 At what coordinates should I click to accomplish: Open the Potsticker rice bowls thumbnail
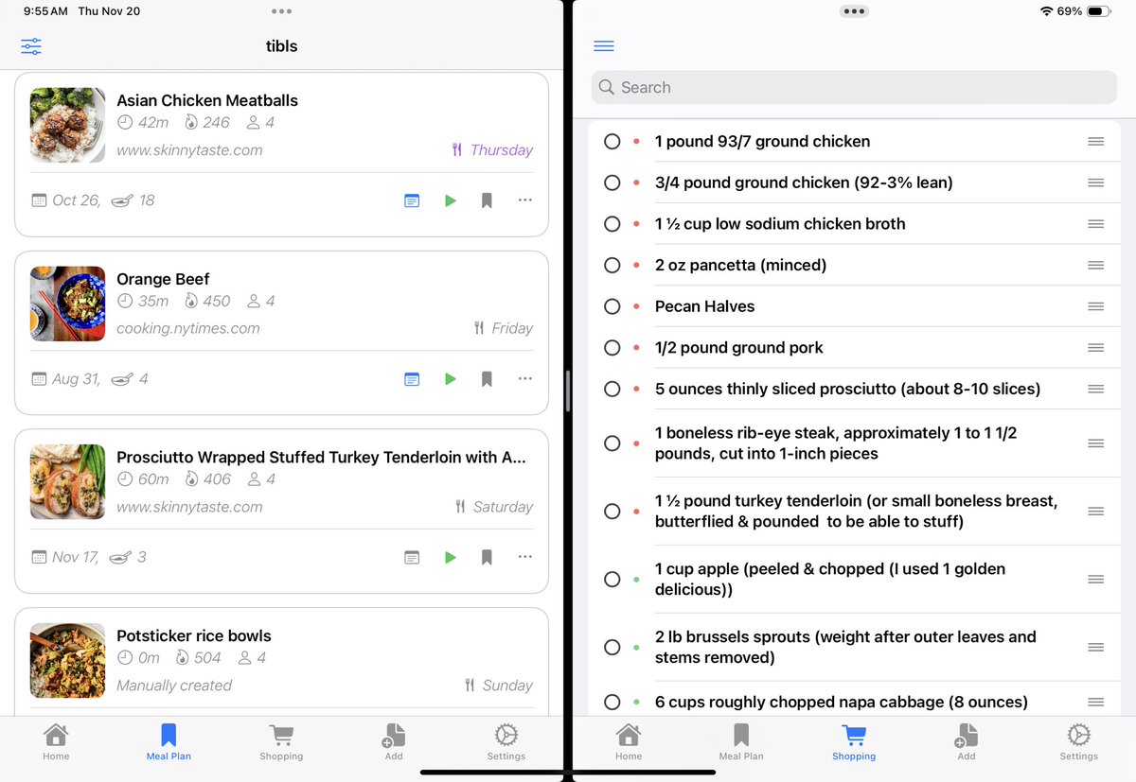[67, 660]
